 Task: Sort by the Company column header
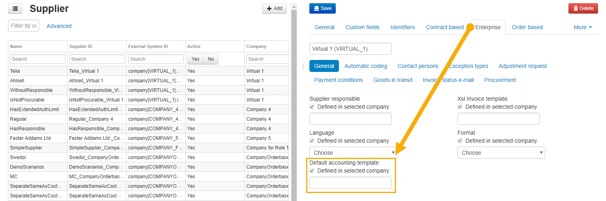266,46
